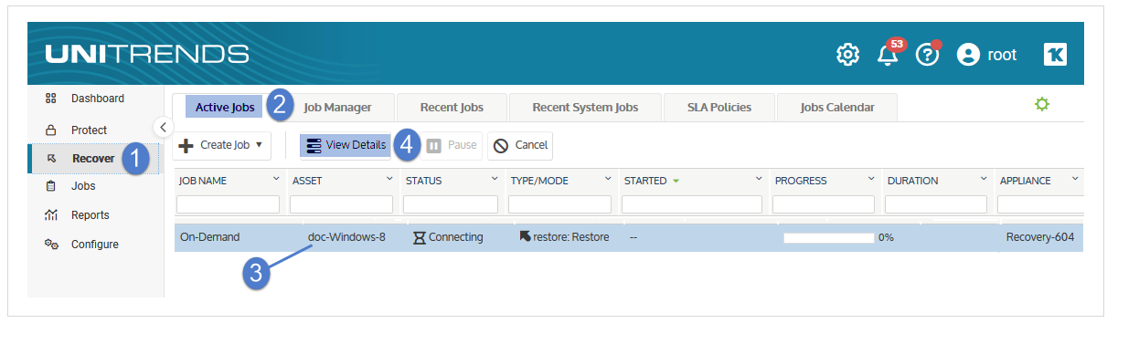Viewport: 1139px width, 344px height.
Task: Open the APPLIANCE column menu arrow
Action: click(x=1075, y=180)
